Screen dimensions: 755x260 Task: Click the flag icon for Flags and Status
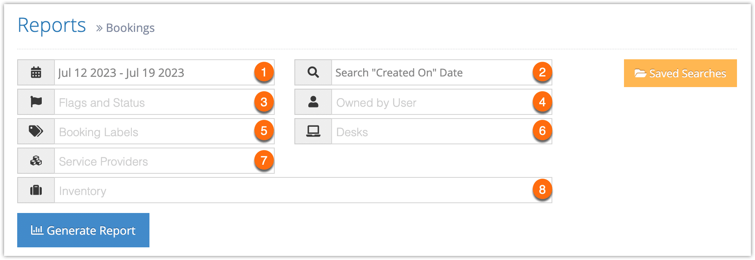tap(36, 102)
